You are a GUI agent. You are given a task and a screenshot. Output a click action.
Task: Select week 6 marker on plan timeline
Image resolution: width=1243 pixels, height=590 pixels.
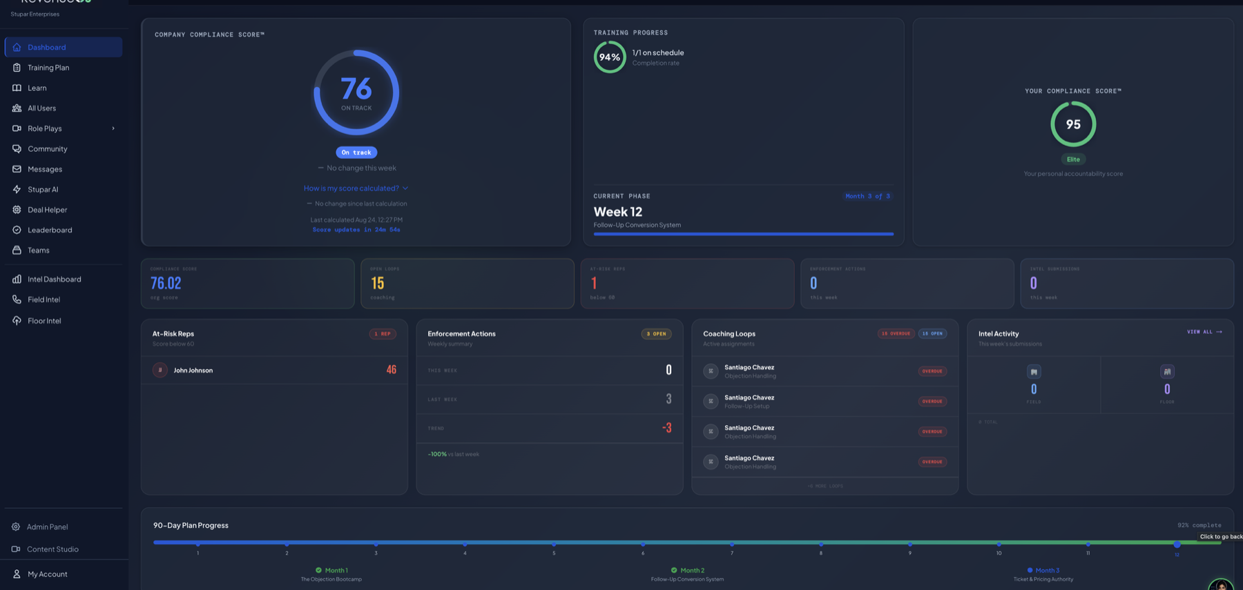click(x=643, y=544)
